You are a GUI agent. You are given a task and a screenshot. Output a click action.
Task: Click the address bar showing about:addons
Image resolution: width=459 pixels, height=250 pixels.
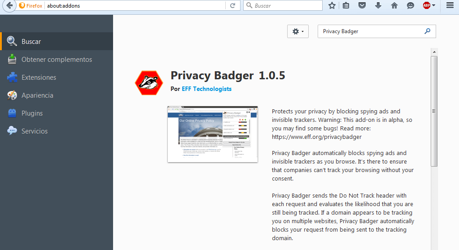pyautogui.click(x=135, y=5)
